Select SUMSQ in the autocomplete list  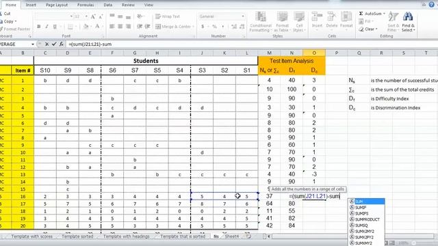tap(367, 225)
